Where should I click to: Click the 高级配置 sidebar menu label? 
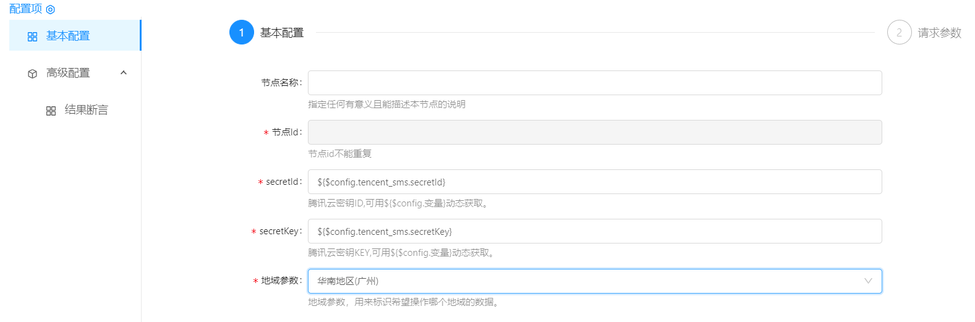68,73
